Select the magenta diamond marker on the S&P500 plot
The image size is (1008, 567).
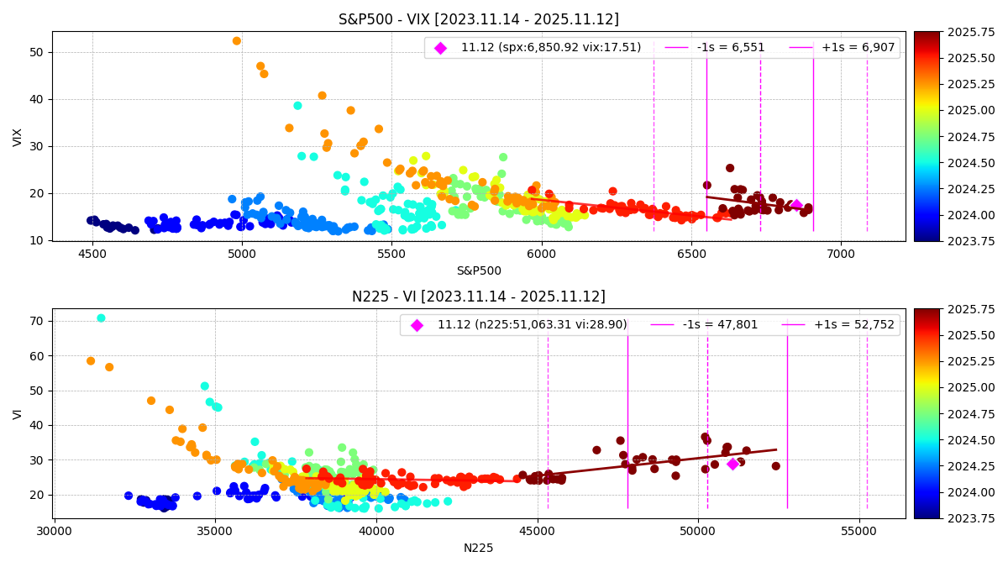point(796,204)
